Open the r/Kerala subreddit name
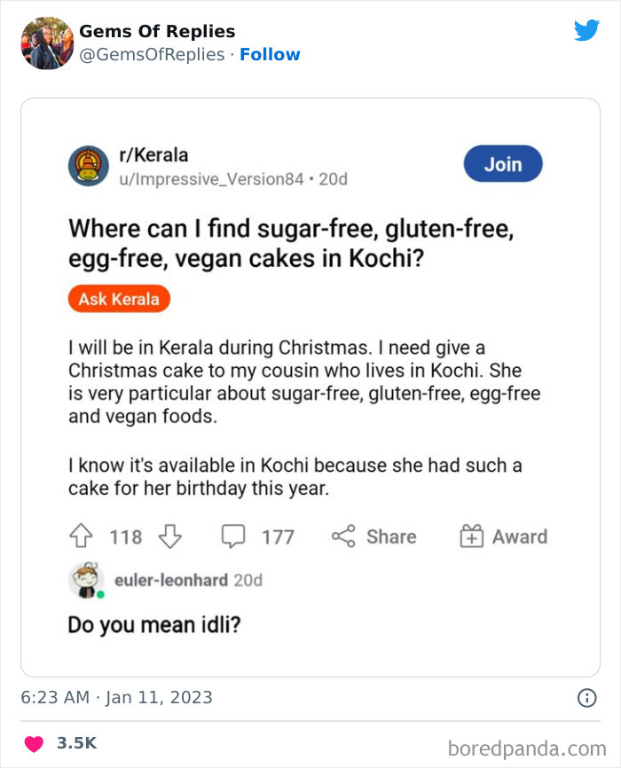621x768 pixels. coord(153,155)
